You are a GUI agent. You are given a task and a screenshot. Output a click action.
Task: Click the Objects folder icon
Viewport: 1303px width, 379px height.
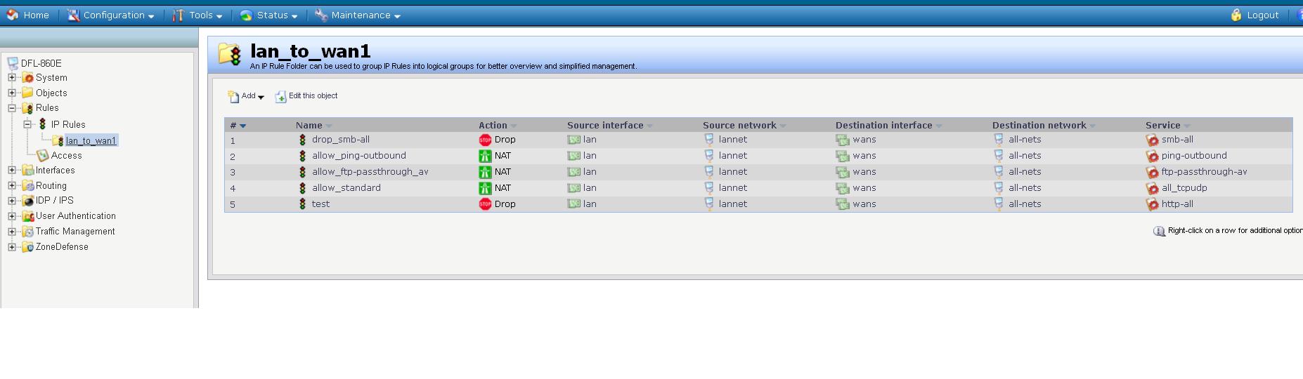[27, 93]
